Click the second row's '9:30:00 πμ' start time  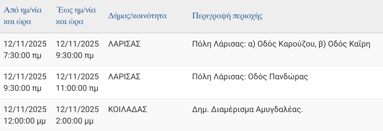tap(20, 88)
